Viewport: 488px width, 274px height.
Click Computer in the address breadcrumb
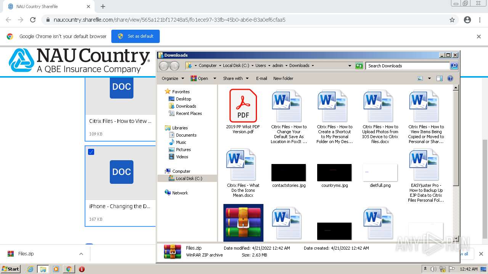pyautogui.click(x=207, y=65)
